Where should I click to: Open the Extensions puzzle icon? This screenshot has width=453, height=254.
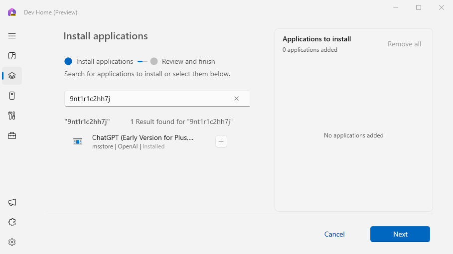pos(12,222)
